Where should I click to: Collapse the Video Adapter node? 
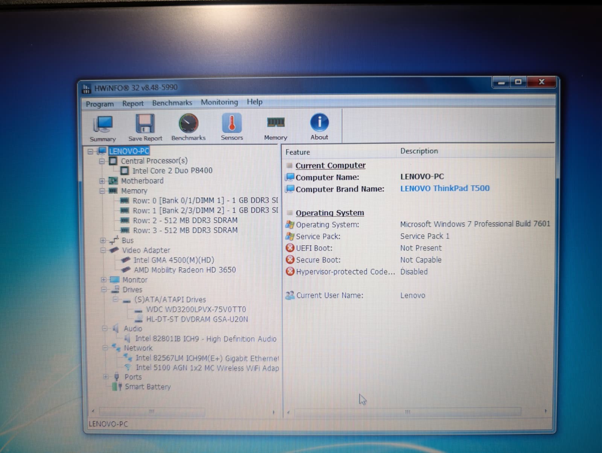(103, 250)
